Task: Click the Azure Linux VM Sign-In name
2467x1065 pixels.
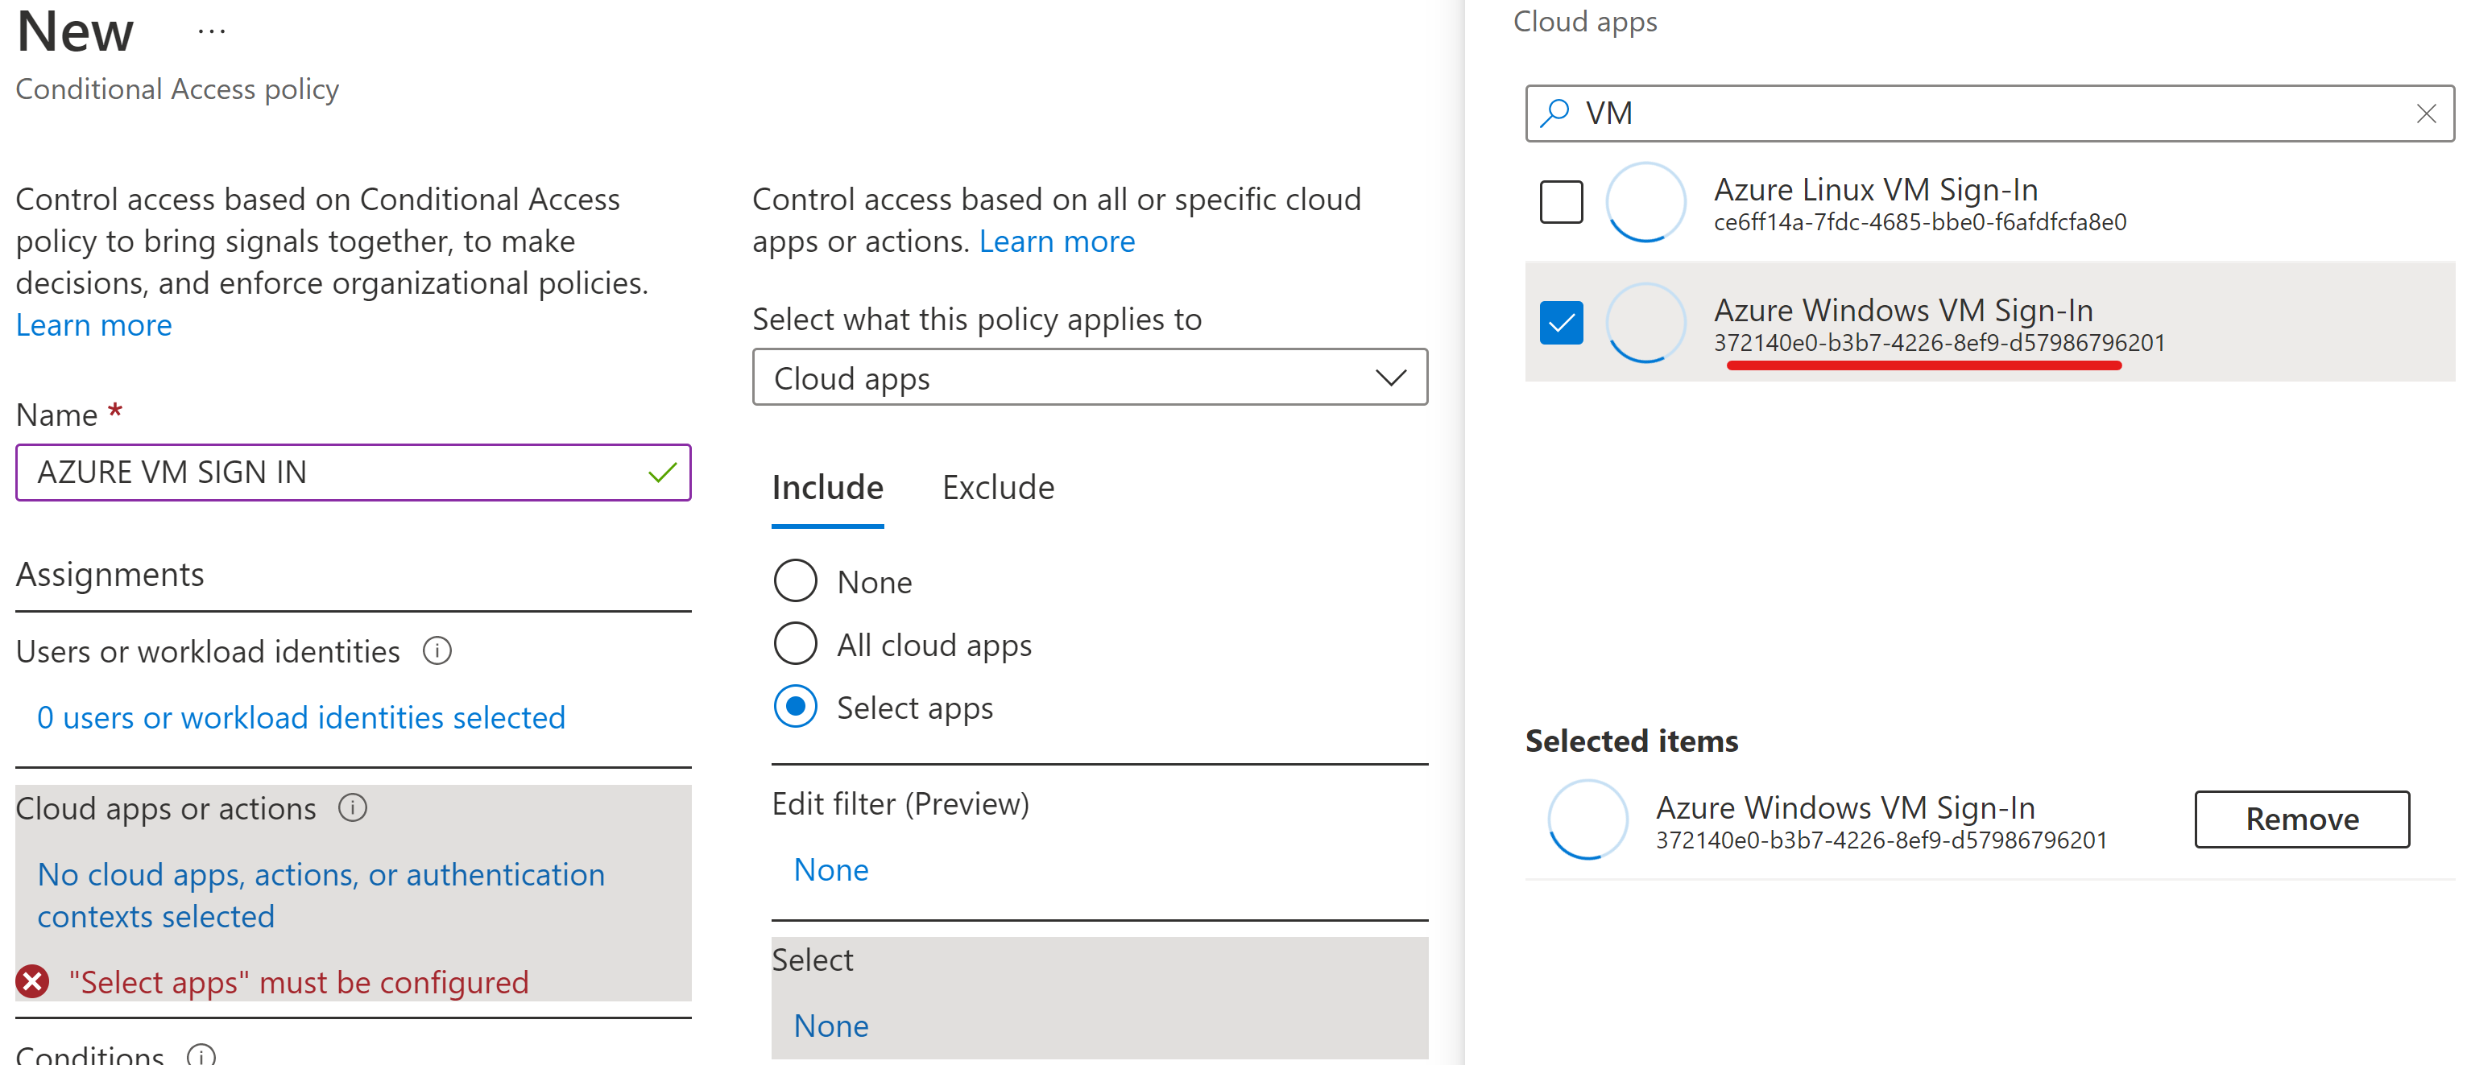Action: pyautogui.click(x=1875, y=189)
